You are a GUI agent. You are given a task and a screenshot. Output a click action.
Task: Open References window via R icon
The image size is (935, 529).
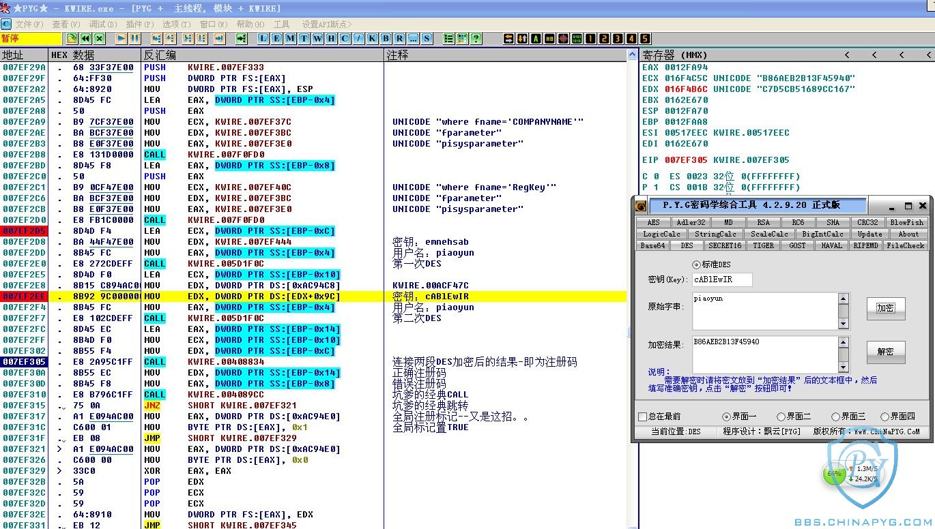pos(400,39)
